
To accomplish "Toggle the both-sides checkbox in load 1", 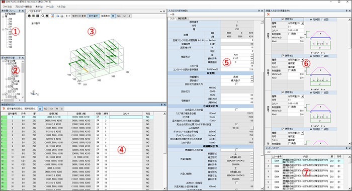I will (290, 34).
